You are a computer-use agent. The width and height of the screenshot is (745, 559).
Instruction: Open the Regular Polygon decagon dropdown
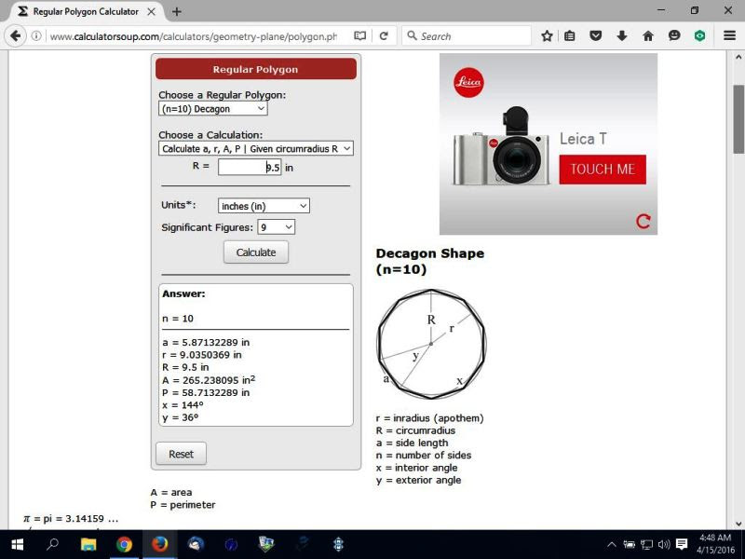click(x=213, y=109)
